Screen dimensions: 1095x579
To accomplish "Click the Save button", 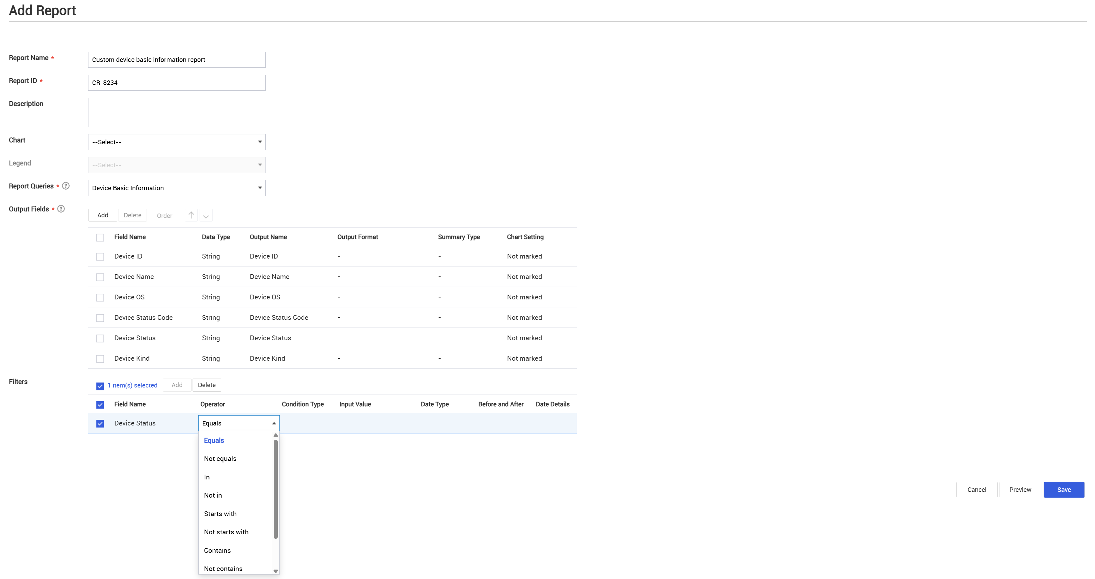I will click(1063, 489).
